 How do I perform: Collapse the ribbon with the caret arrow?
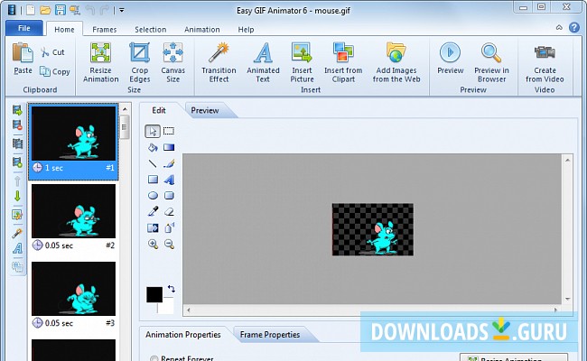pyautogui.click(x=559, y=27)
